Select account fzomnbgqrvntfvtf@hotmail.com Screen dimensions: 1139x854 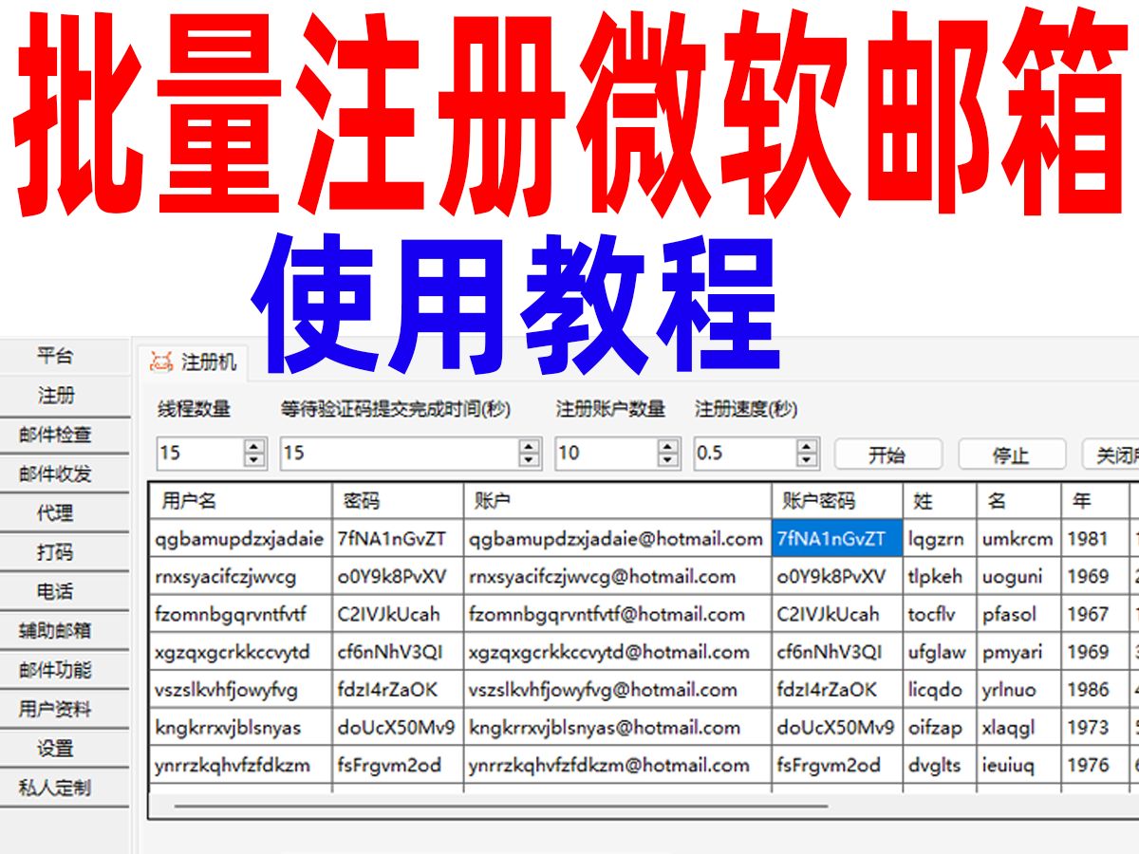click(x=618, y=614)
